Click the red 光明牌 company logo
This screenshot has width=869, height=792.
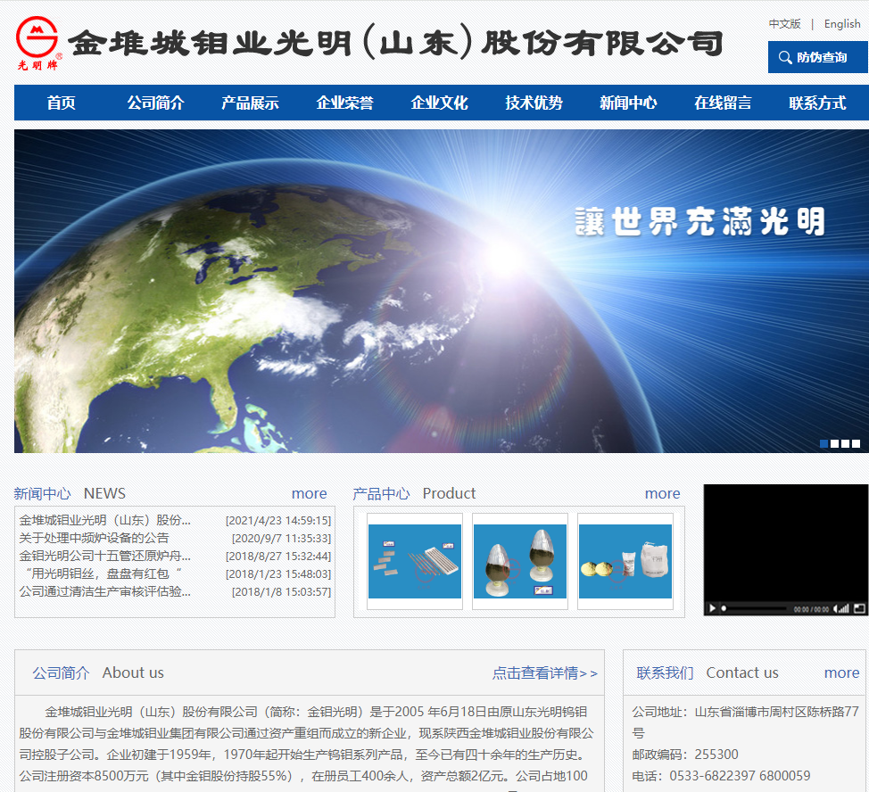click(37, 43)
